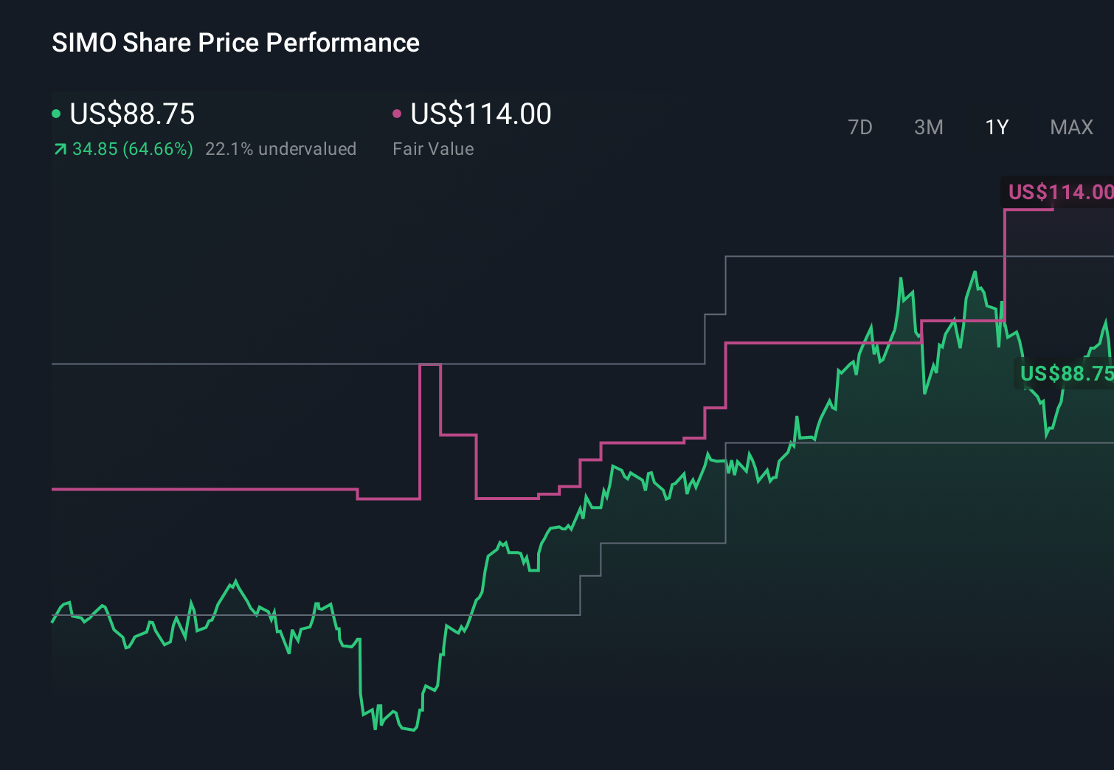The width and height of the screenshot is (1114, 770).
Task: Expand the SIMO Share Price Performance title
Action: coord(235,43)
